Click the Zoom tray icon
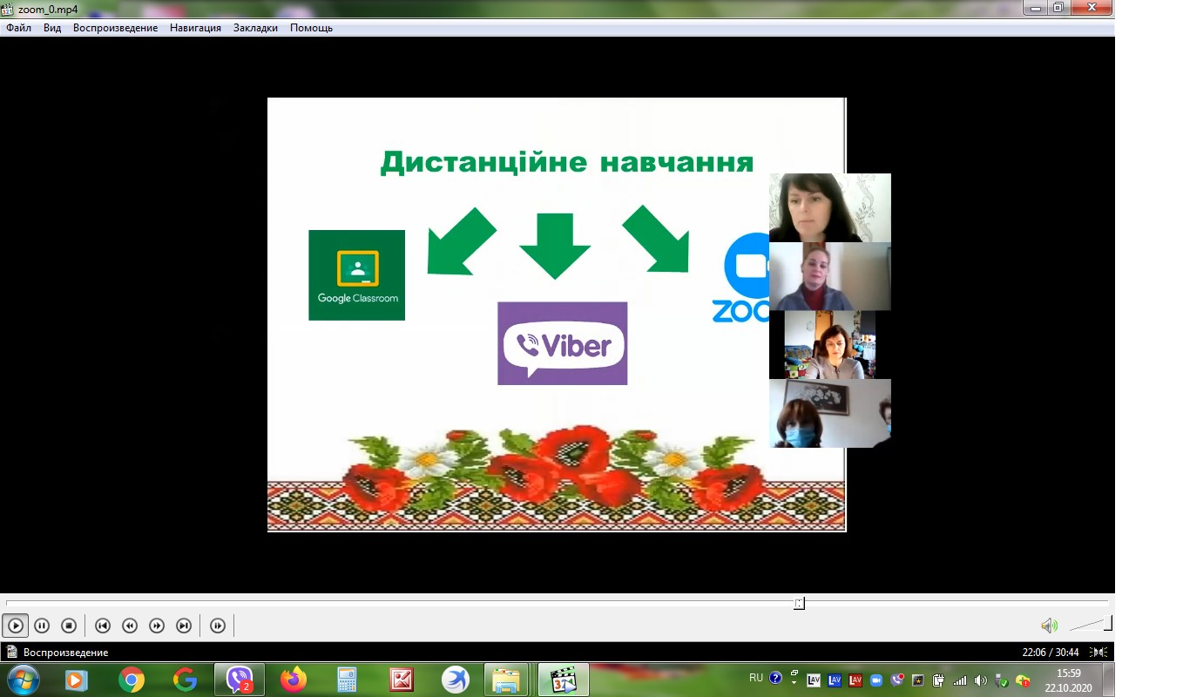This screenshot has height=697, width=1183. tap(876, 680)
